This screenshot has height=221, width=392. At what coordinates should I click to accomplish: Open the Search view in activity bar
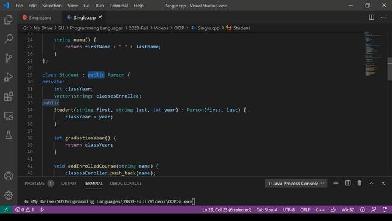pyautogui.click(x=9, y=39)
